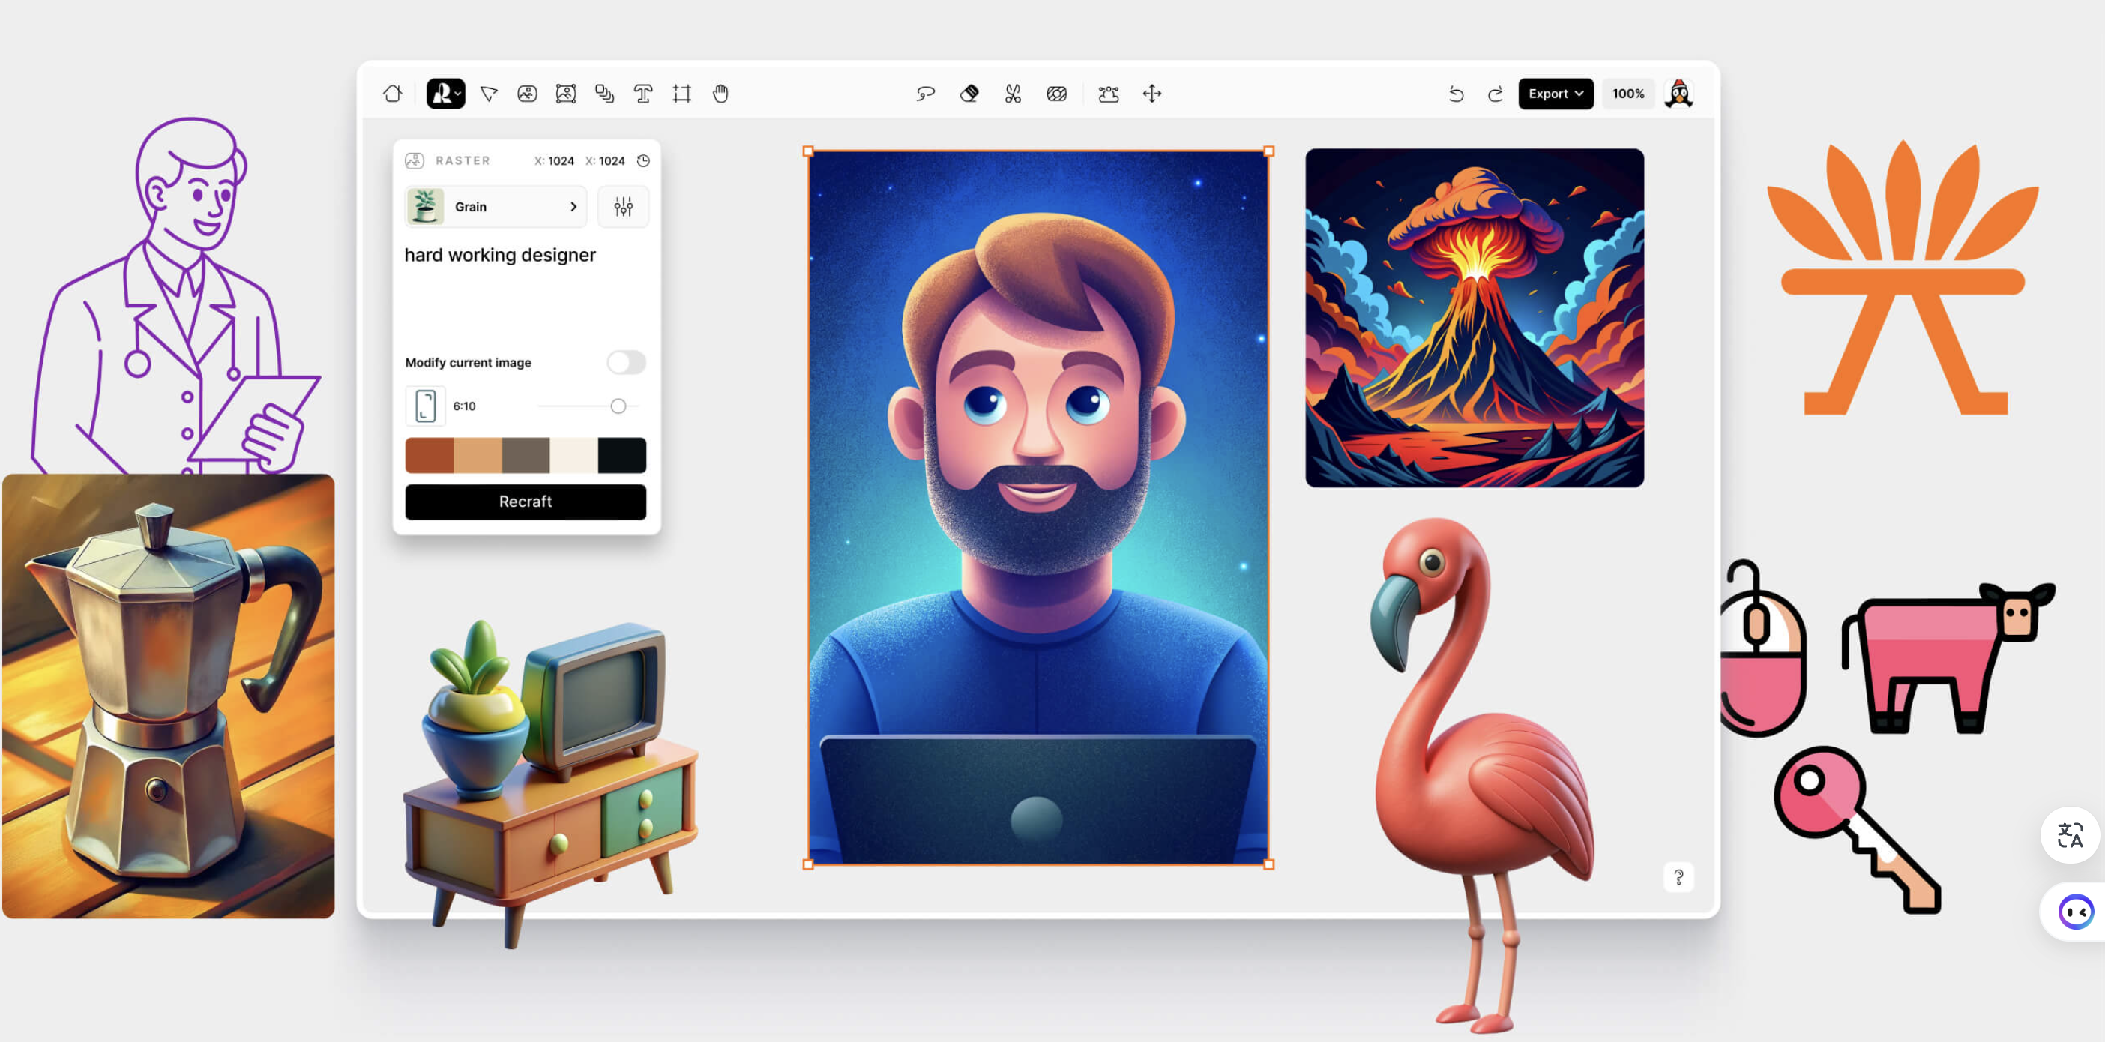Click the prompt text 'hard working designer'
The image size is (2105, 1042).
pyautogui.click(x=500, y=255)
